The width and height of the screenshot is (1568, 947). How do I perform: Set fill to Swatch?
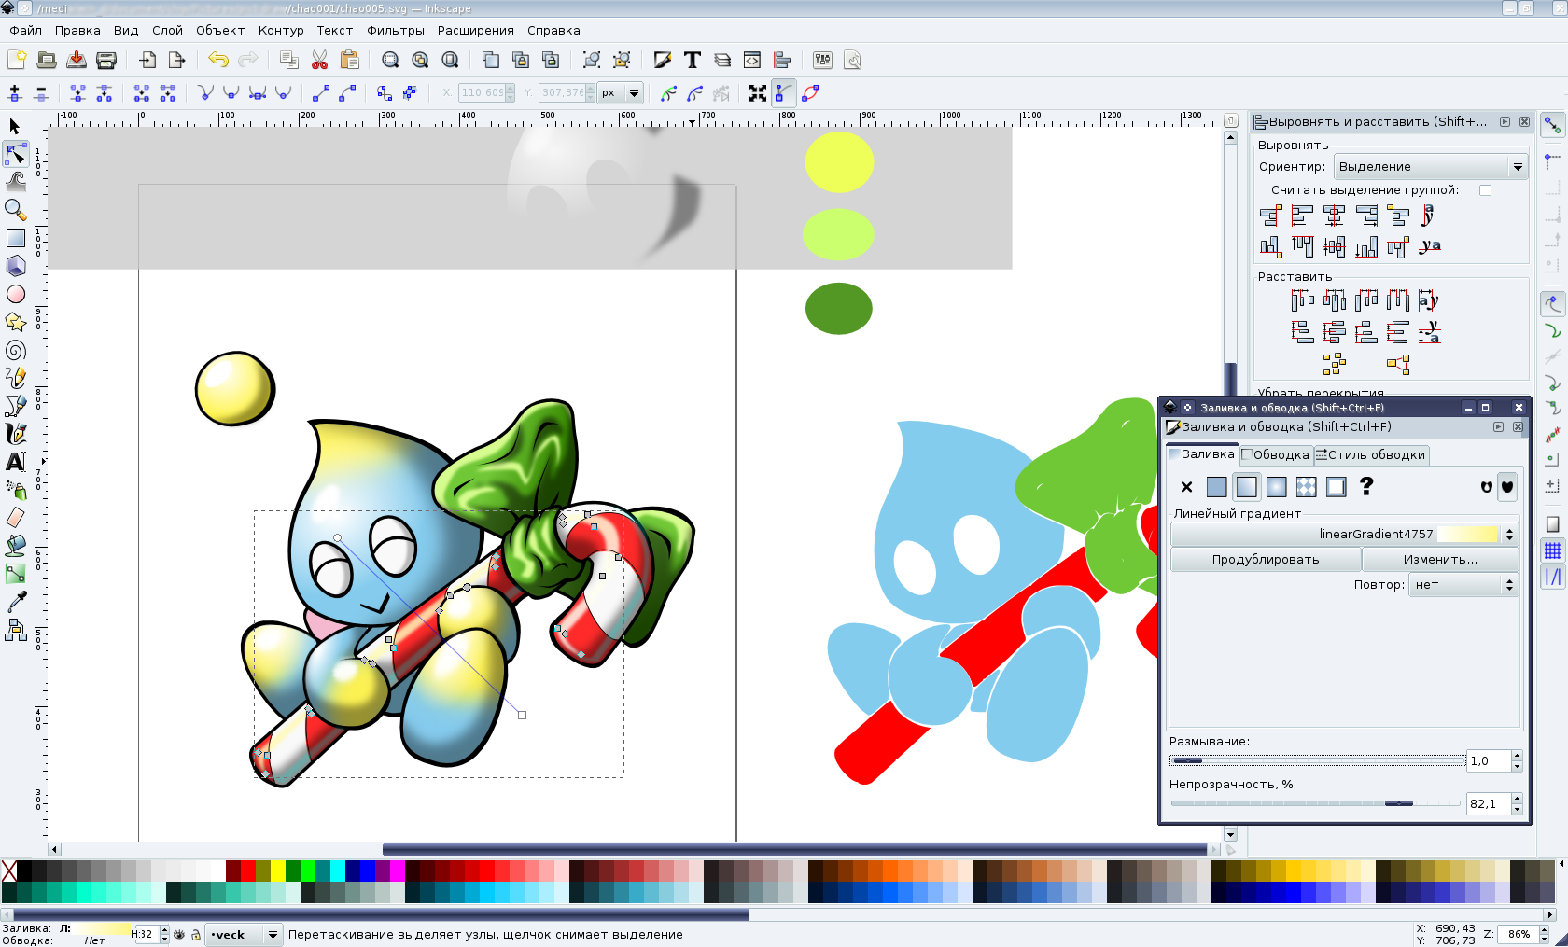[x=1336, y=486]
